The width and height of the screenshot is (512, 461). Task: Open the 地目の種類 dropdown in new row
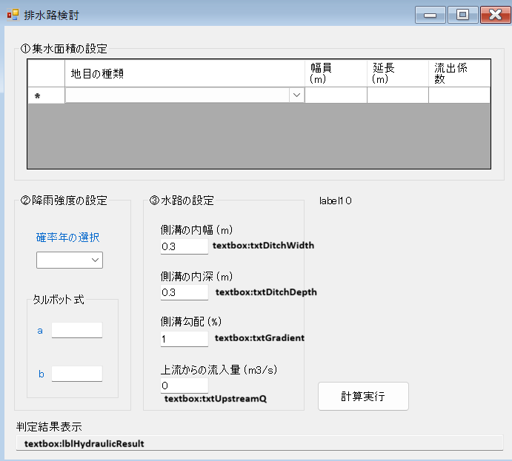(296, 95)
